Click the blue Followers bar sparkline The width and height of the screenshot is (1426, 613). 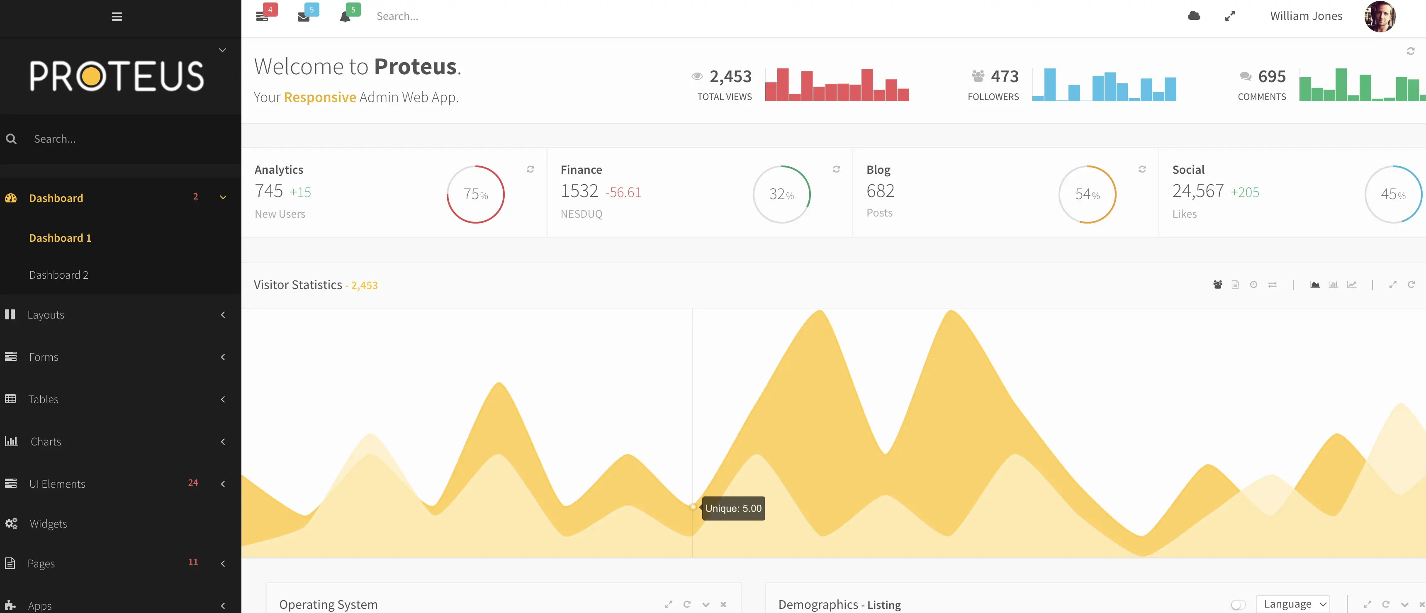pyautogui.click(x=1104, y=85)
